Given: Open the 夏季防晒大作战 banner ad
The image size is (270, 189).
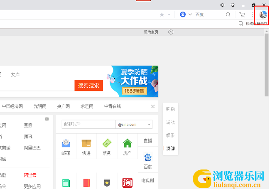Looking at the screenshot, I should [x=132, y=81].
